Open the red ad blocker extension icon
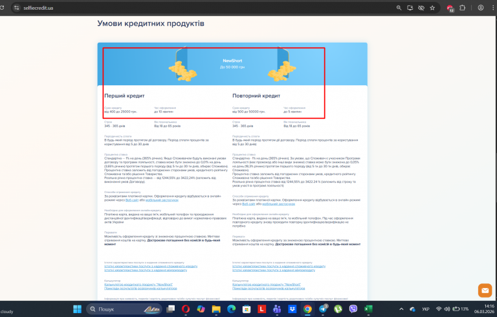Screen dimensions: 497x317 point(450,8)
